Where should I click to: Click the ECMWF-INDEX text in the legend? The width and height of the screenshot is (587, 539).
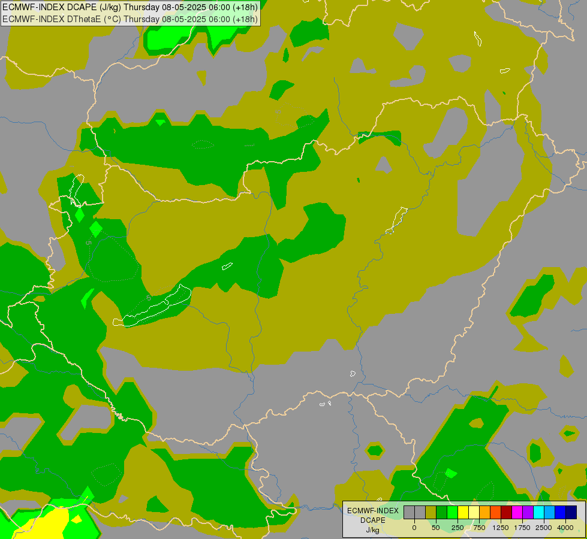[x=373, y=511]
